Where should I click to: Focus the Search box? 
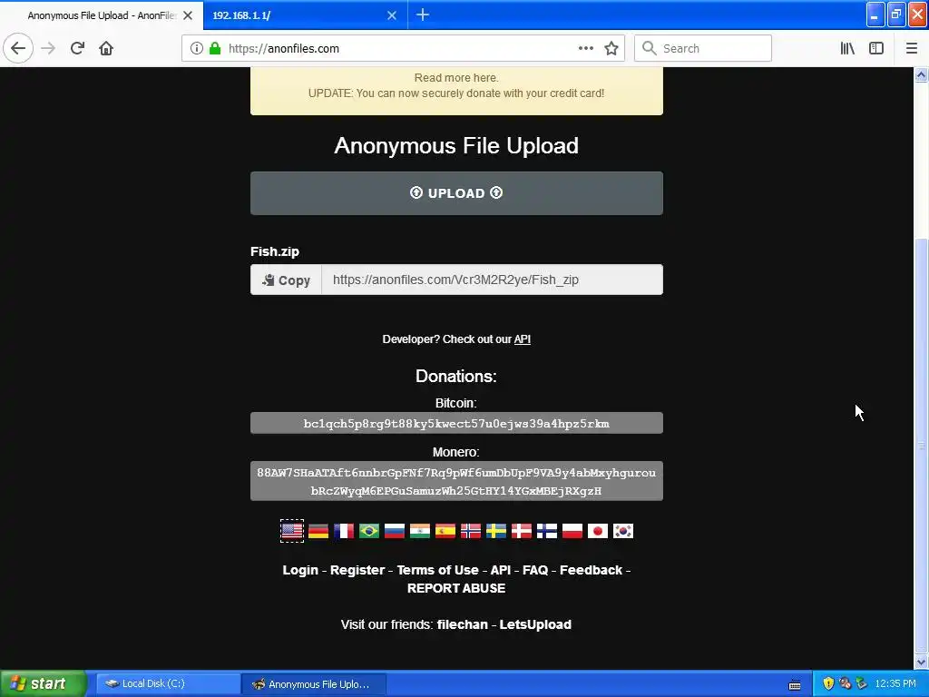703,49
